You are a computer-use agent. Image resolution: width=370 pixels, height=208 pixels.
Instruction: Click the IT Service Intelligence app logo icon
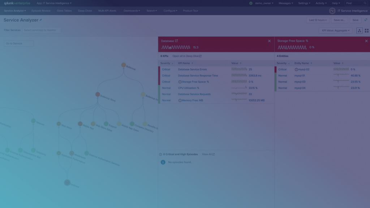(332, 11)
